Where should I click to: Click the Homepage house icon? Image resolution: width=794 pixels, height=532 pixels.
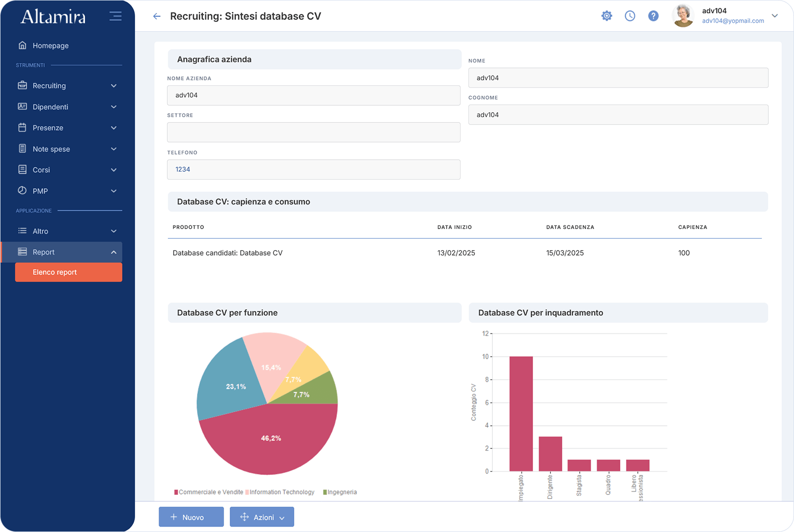click(22, 45)
